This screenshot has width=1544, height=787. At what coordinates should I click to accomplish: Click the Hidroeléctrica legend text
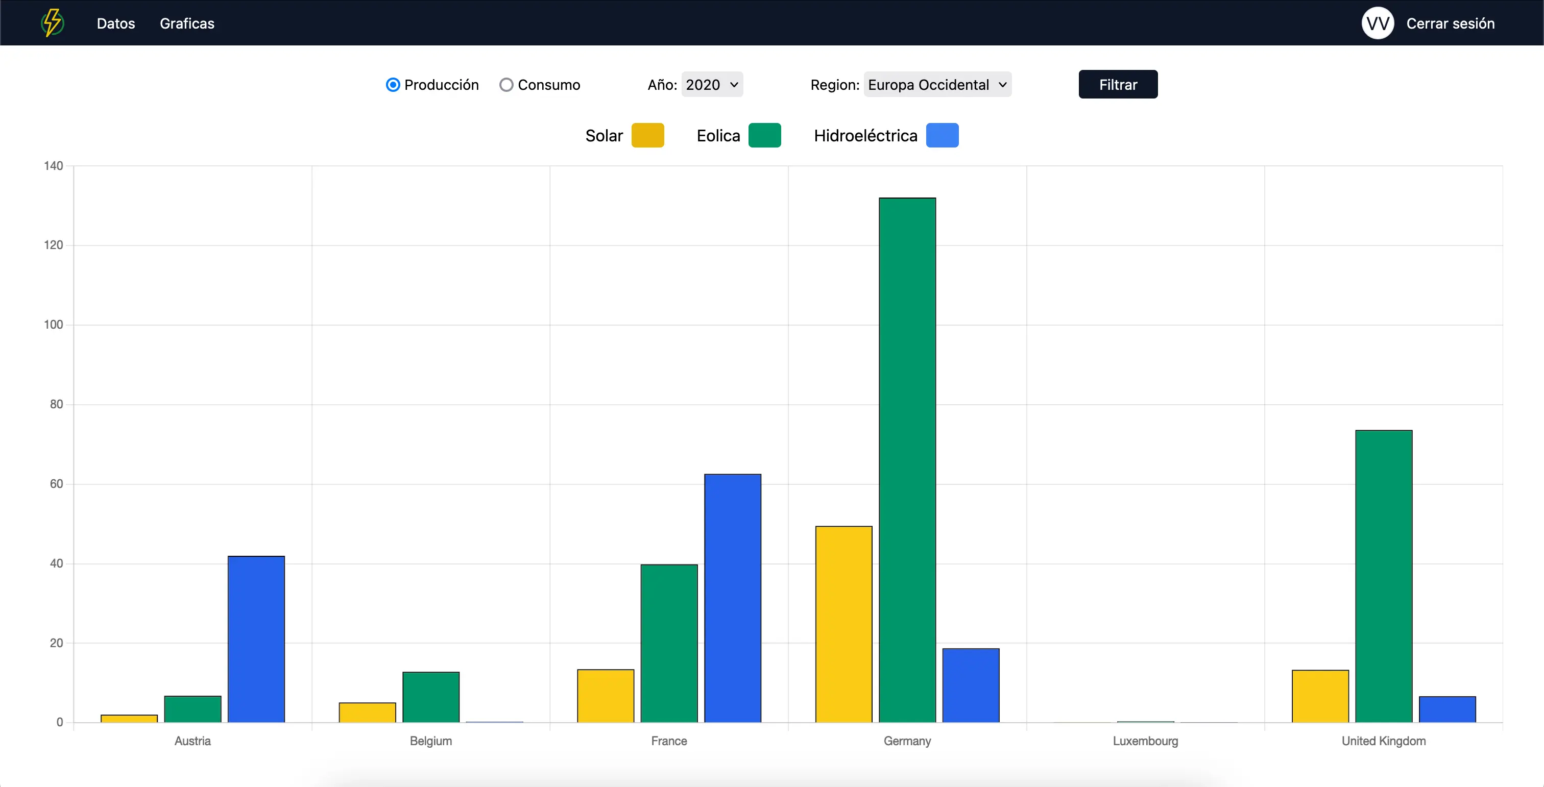[865, 136]
